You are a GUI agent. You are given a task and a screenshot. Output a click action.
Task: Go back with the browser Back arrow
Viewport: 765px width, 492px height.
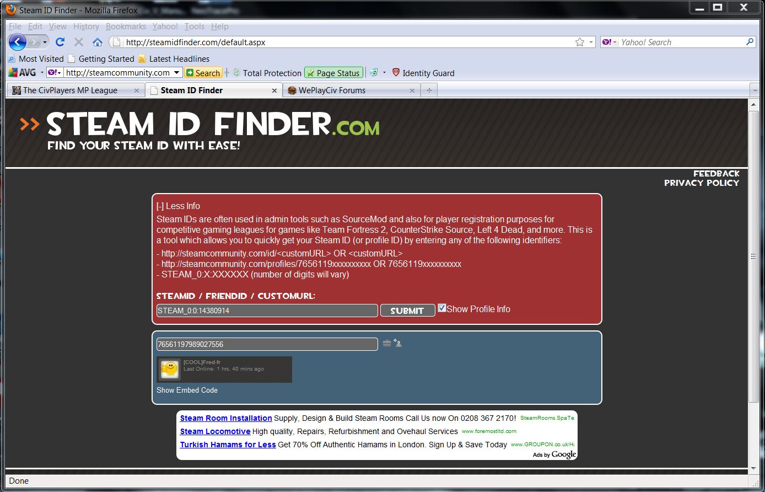[x=18, y=42]
